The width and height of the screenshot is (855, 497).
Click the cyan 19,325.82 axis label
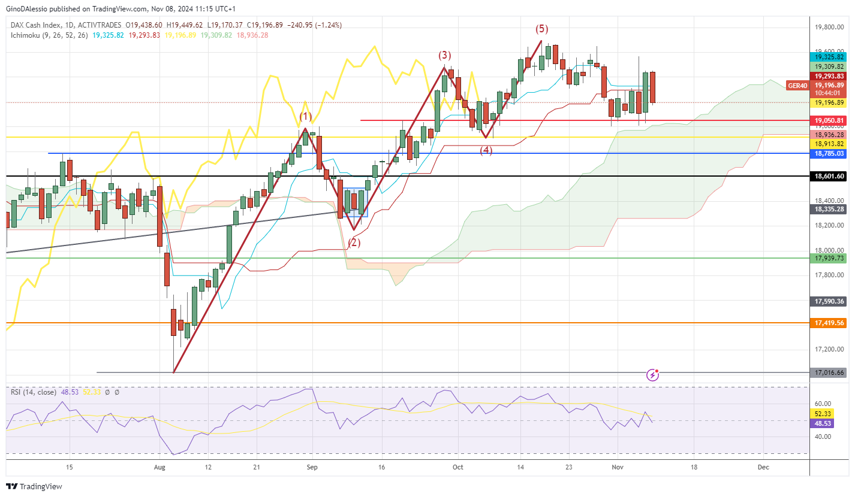click(x=829, y=57)
